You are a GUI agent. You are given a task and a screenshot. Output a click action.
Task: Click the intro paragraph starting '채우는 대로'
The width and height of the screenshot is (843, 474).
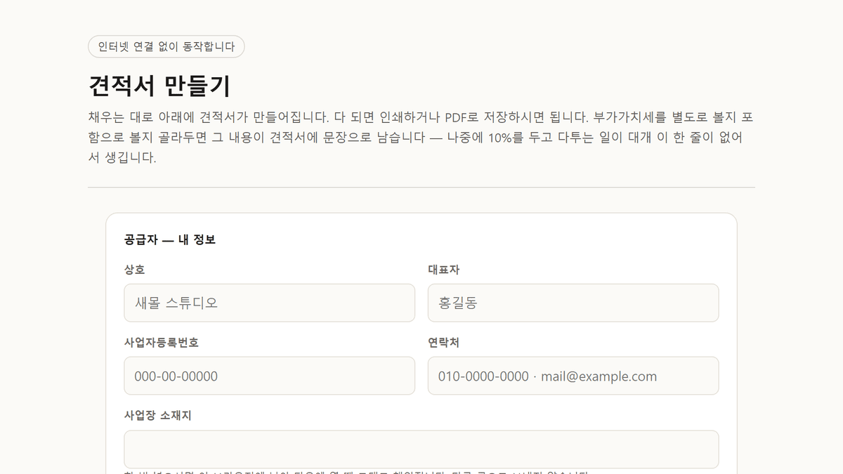(x=421, y=137)
